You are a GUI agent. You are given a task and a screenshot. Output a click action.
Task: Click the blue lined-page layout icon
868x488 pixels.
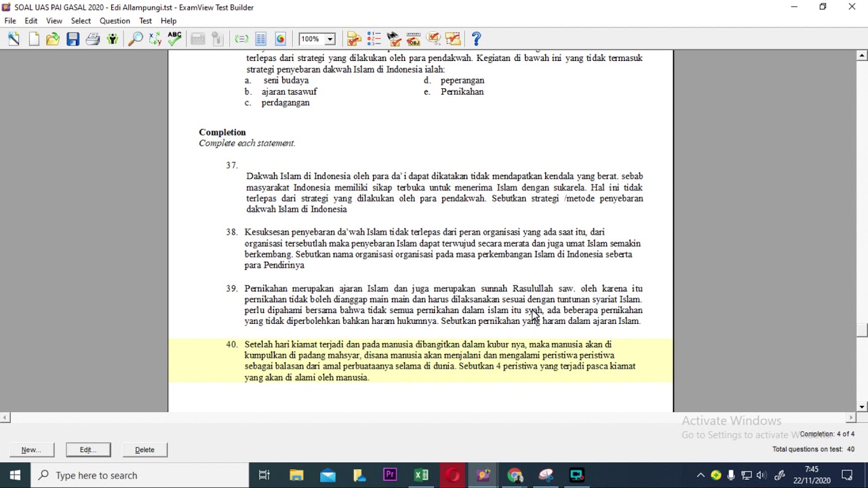tap(260, 39)
